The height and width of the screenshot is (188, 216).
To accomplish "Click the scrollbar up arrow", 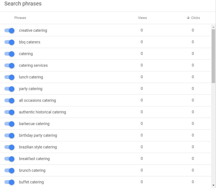I will pyautogui.click(x=213, y=27).
